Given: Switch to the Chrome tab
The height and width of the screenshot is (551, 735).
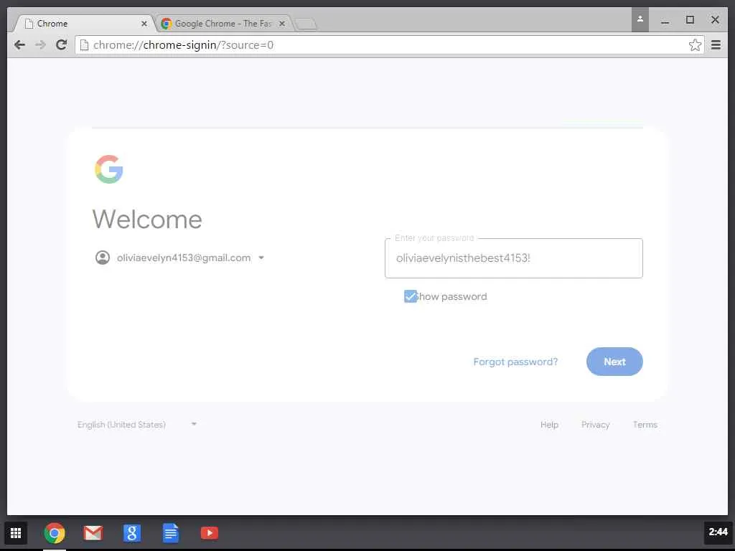Looking at the screenshot, I should (85, 24).
